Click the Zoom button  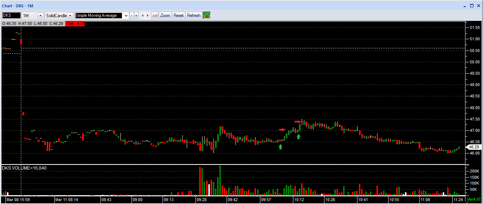click(x=165, y=15)
